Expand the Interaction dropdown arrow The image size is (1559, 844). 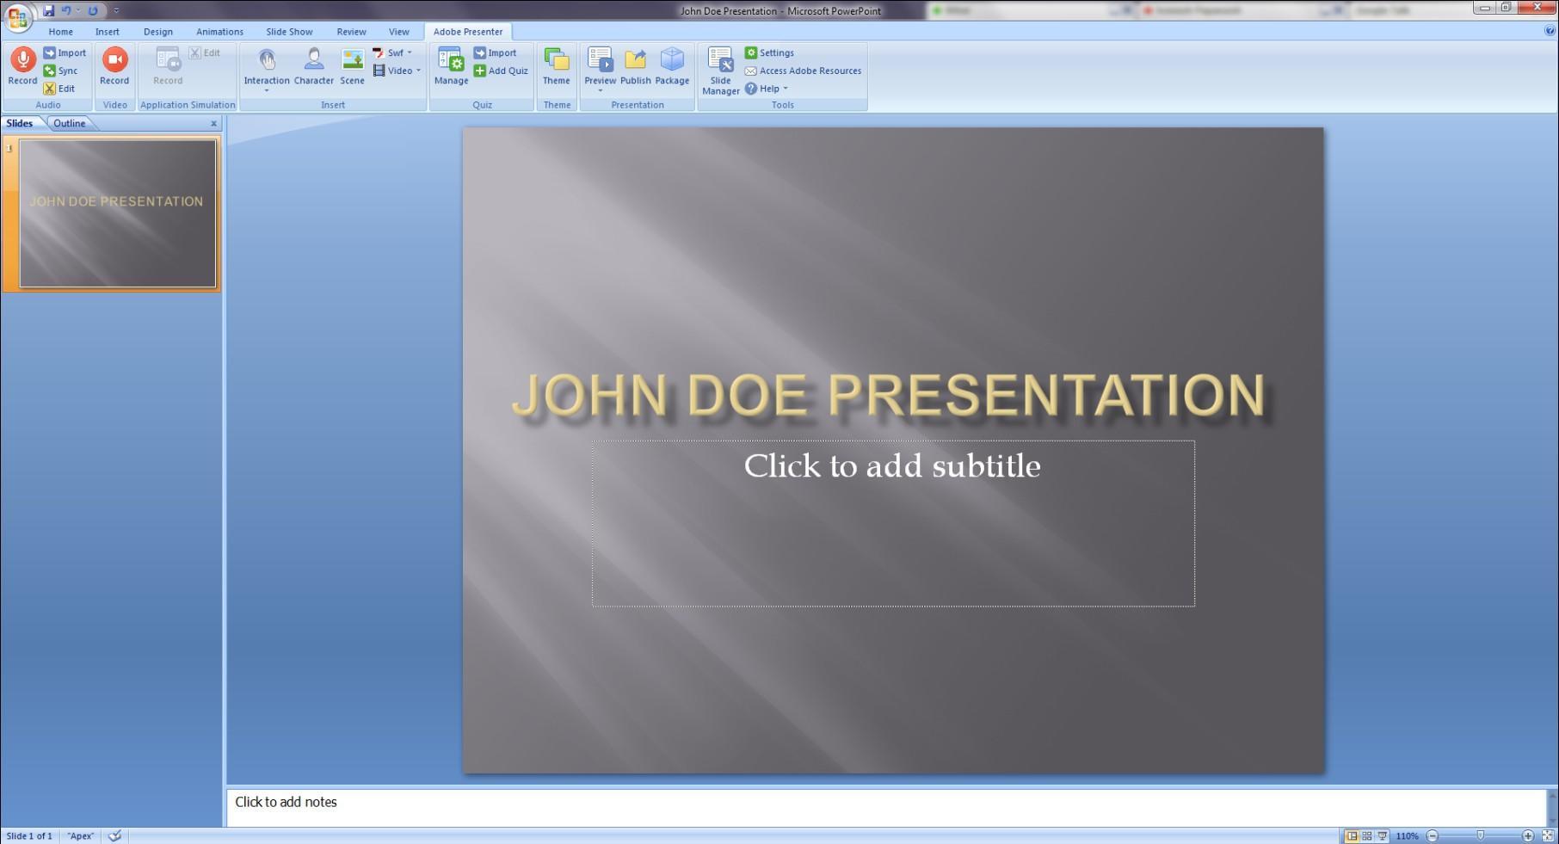[x=267, y=90]
